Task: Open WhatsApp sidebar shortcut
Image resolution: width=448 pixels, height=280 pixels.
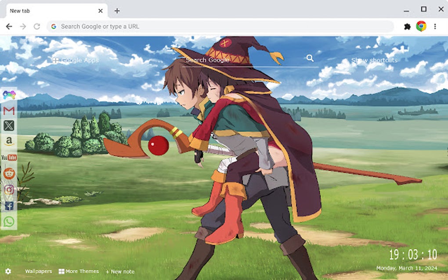Action: (x=9, y=222)
